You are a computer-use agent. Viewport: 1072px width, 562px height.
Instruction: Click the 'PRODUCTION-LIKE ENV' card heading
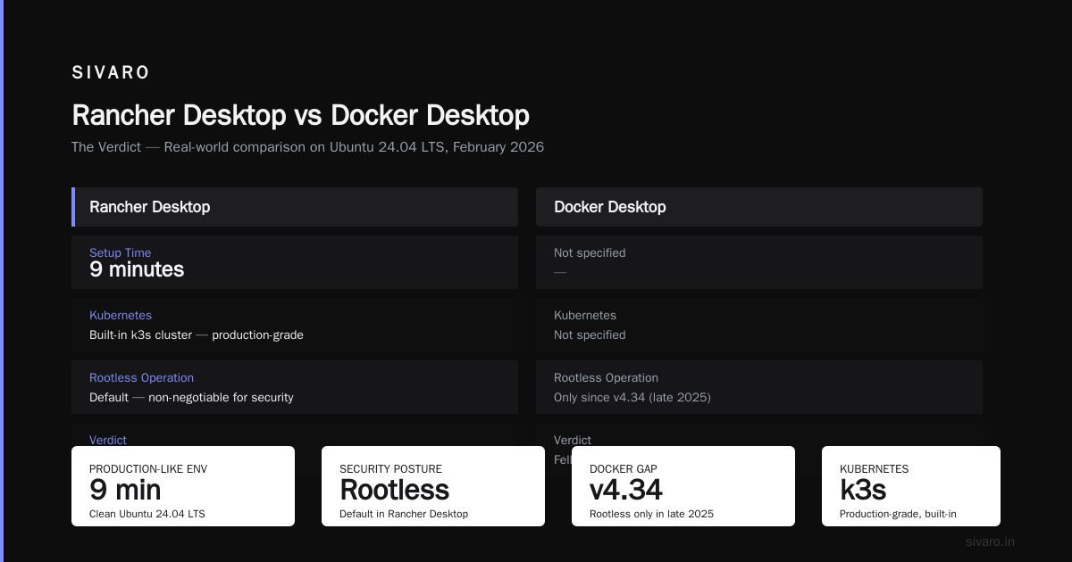[148, 469]
